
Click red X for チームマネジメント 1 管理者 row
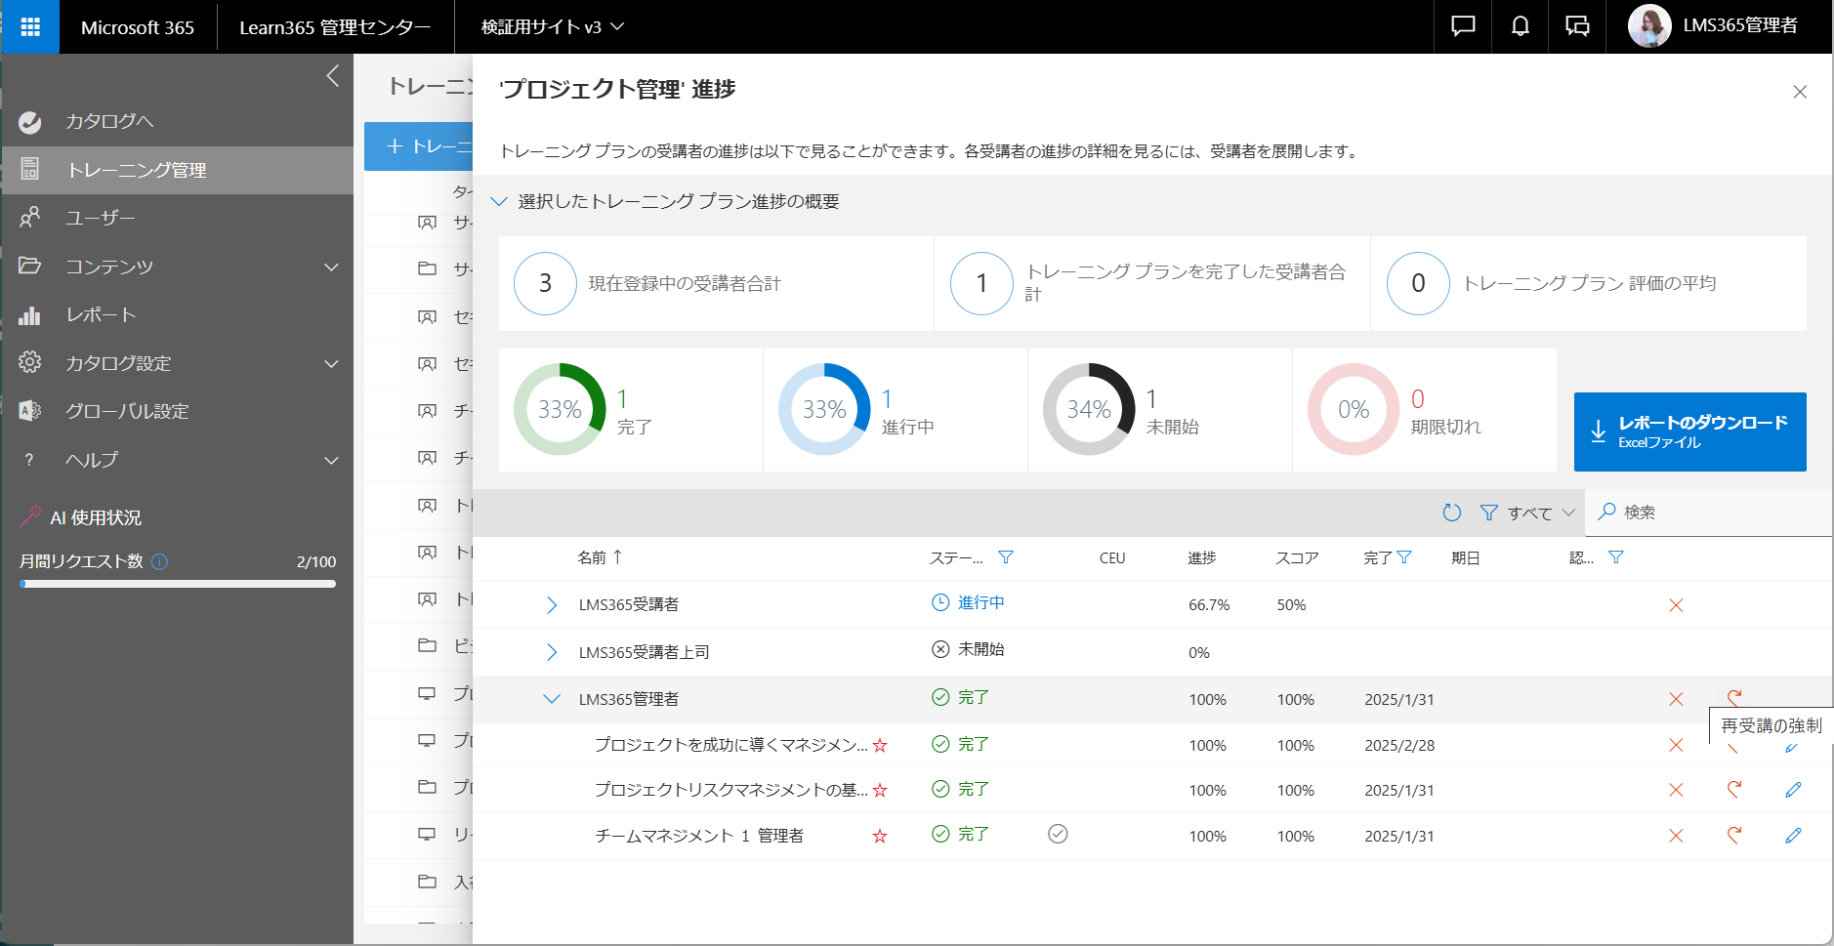[1676, 836]
